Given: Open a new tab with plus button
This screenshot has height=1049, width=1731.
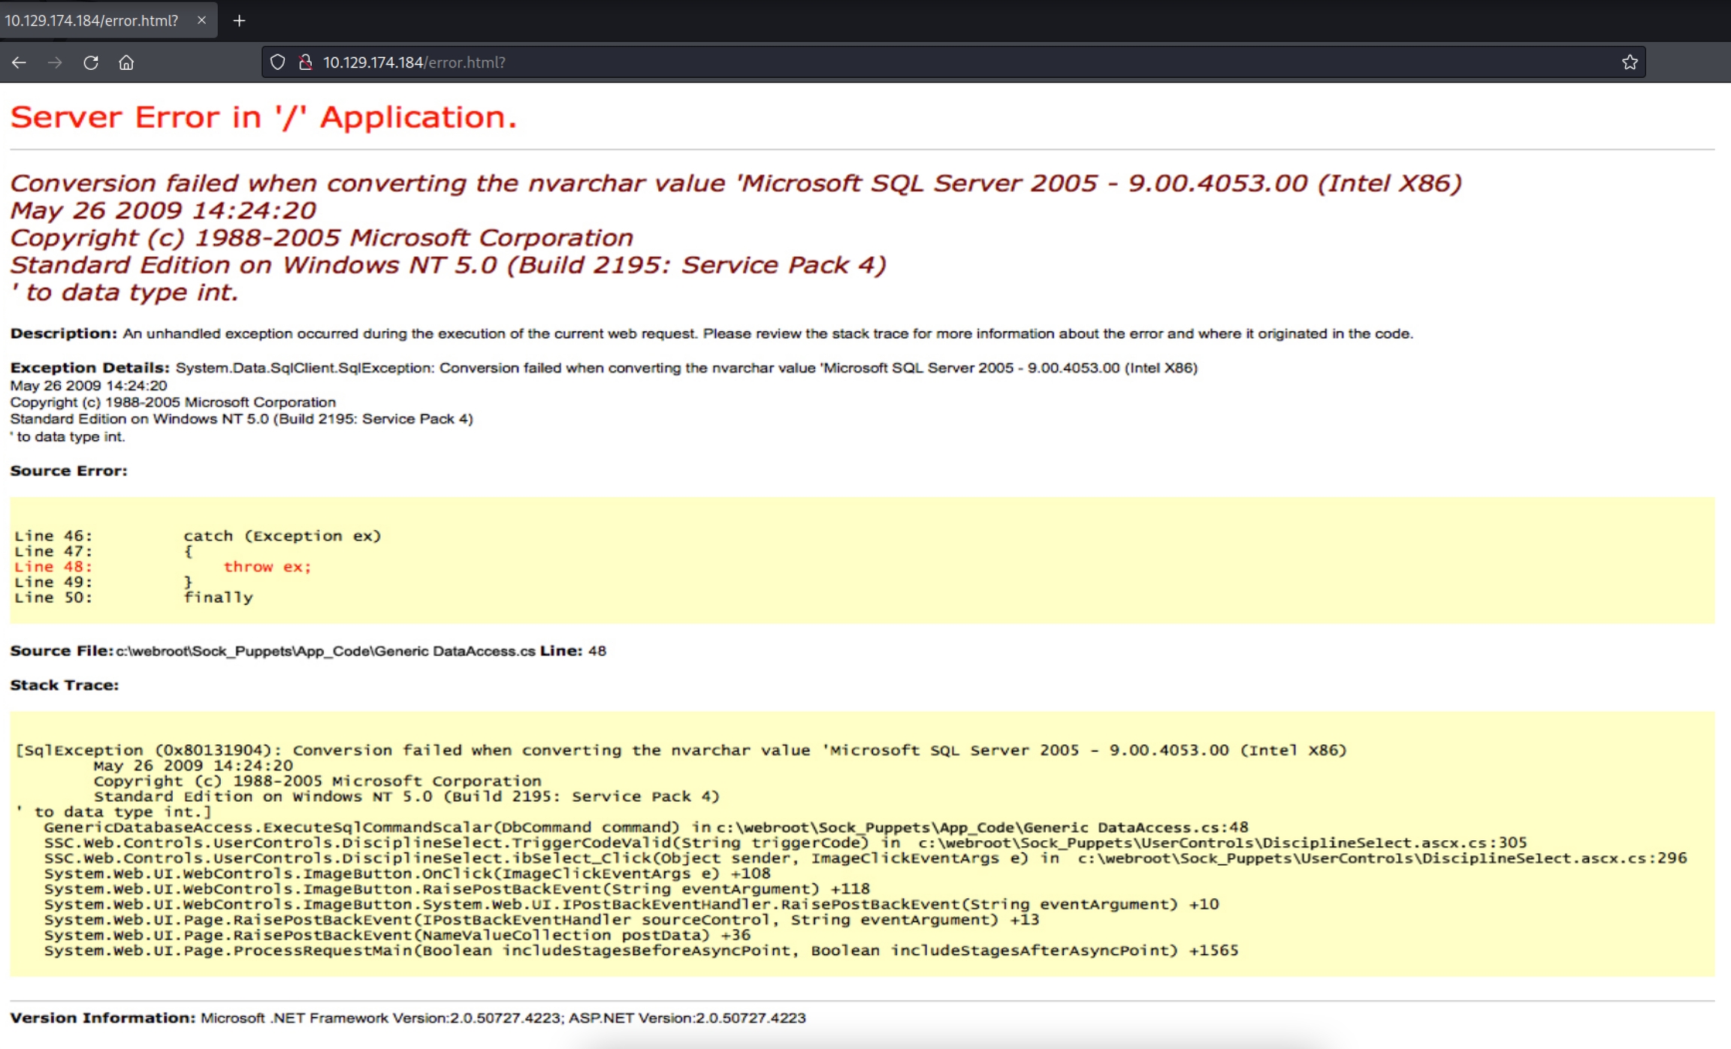Looking at the screenshot, I should (239, 20).
